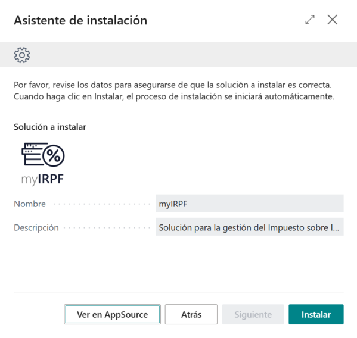The image size is (357, 338).
Task: Click the Solución a instalar heading
Action: (x=50, y=127)
